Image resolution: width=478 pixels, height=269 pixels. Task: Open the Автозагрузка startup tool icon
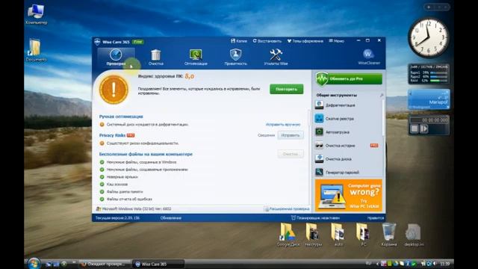click(319, 132)
